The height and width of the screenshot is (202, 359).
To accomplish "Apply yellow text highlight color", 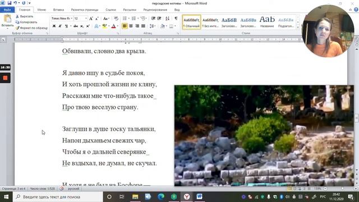I will tap(104, 26).
